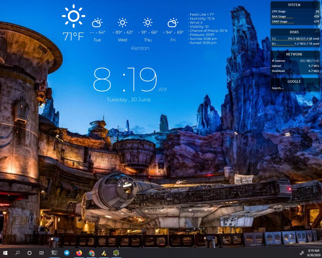The height and width of the screenshot is (258, 322).
Task: Click the Feels Like ≈ 71° line
Action: tap(201, 14)
